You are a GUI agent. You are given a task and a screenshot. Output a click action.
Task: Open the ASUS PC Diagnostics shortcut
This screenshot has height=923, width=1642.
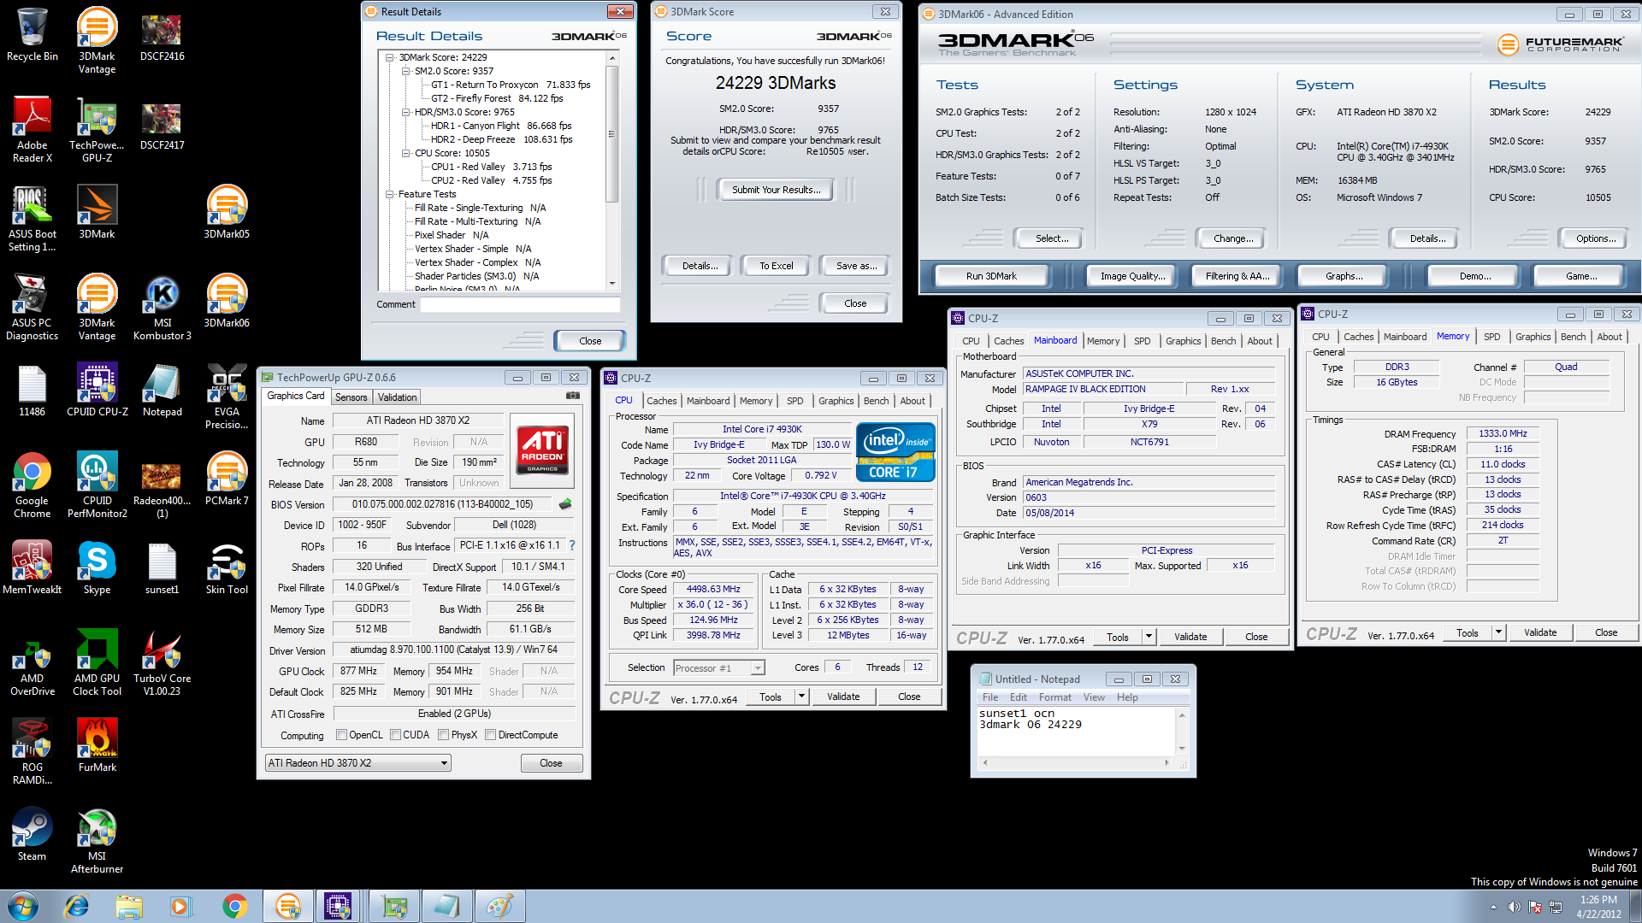pos(32,308)
